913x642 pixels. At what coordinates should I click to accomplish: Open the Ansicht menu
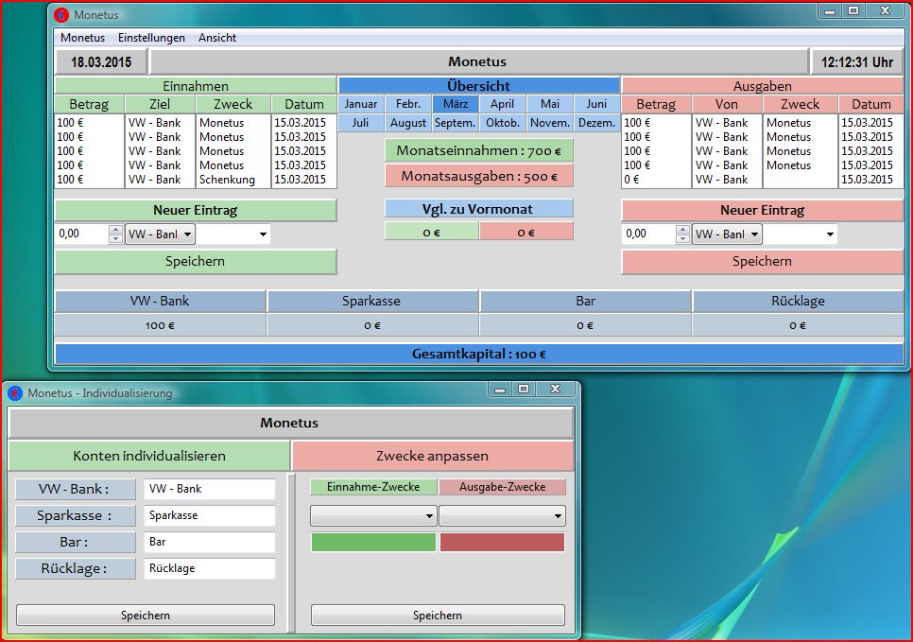(217, 38)
